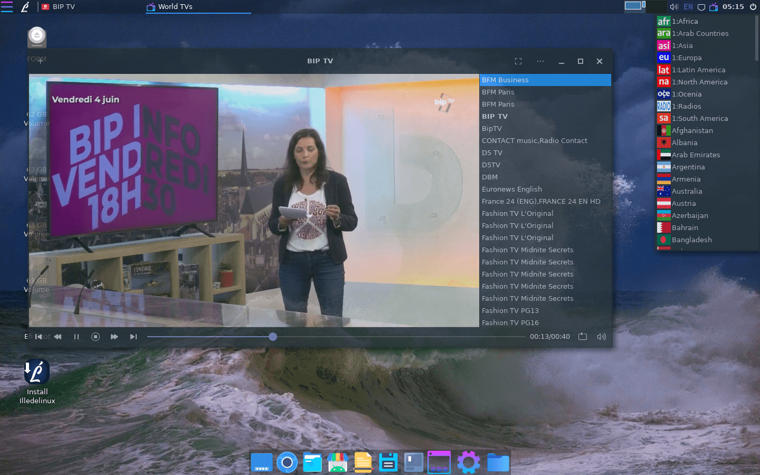Select Australia in the country list
The height and width of the screenshot is (475, 760).
(x=706, y=191)
